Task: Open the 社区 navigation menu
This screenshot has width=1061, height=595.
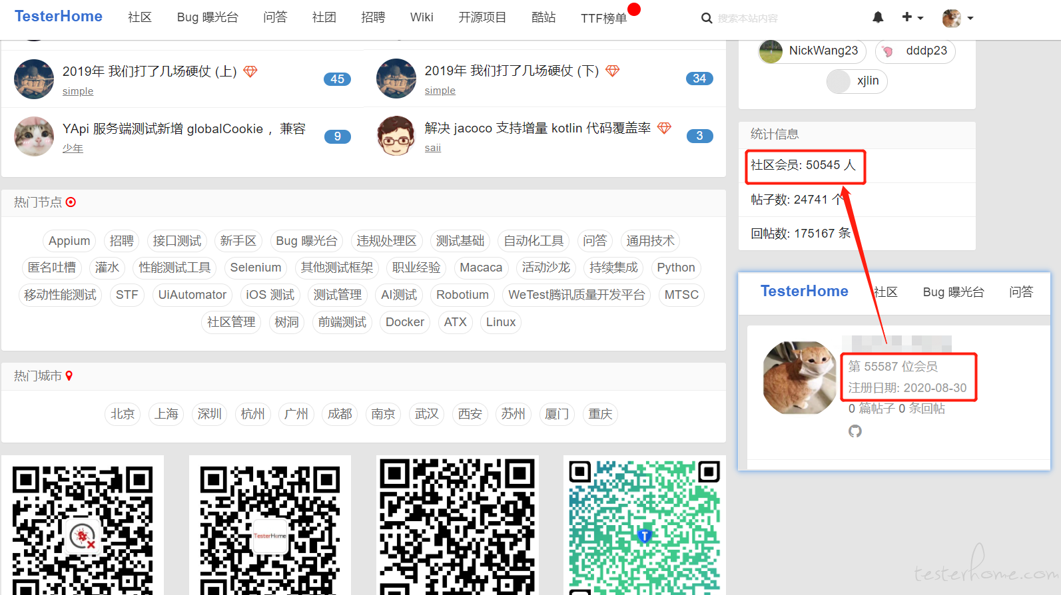Action: [140, 17]
